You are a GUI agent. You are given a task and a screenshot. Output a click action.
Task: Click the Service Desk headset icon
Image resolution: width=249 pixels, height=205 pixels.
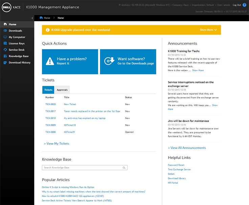(x=5, y=50)
